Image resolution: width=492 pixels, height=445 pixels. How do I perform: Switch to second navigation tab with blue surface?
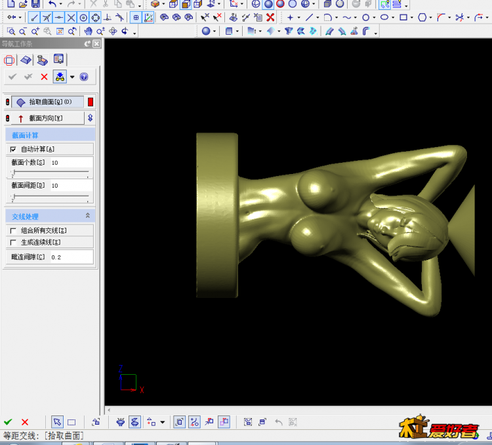(26, 60)
